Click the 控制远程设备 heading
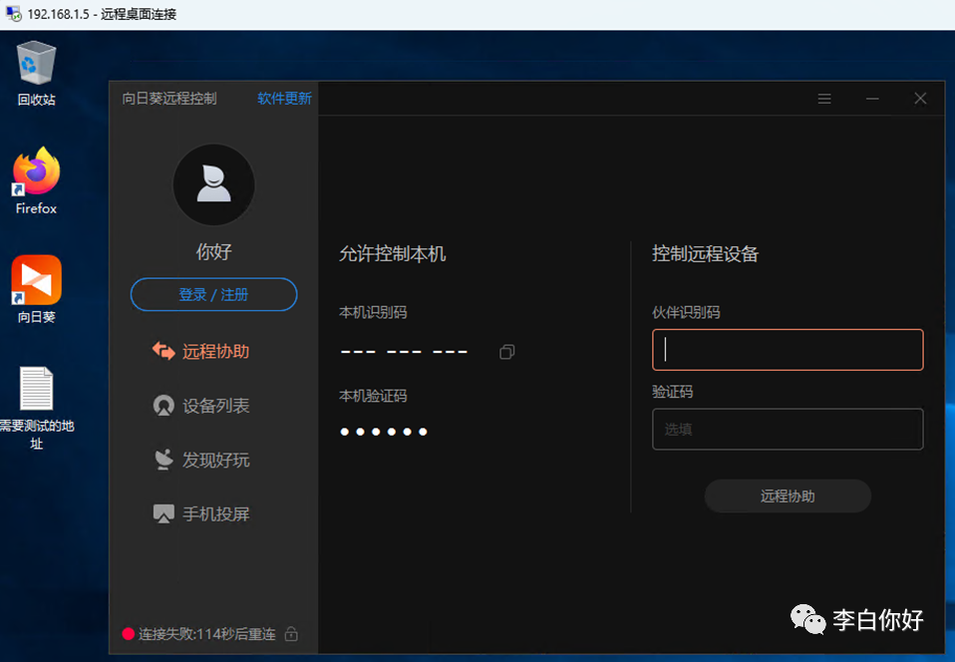 706,253
